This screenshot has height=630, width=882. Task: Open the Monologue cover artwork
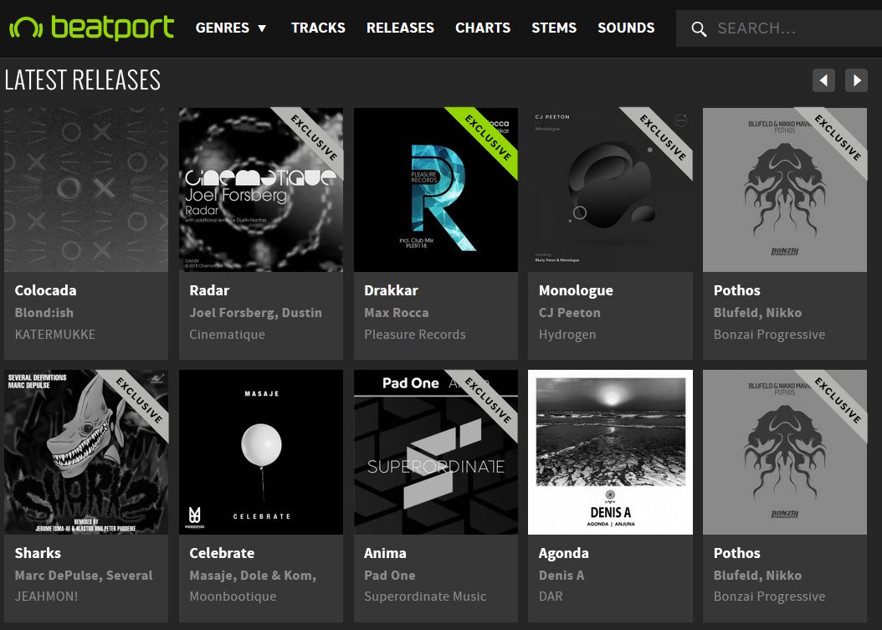[610, 190]
